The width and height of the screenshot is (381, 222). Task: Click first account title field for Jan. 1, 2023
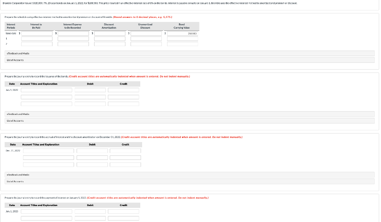point(47,212)
